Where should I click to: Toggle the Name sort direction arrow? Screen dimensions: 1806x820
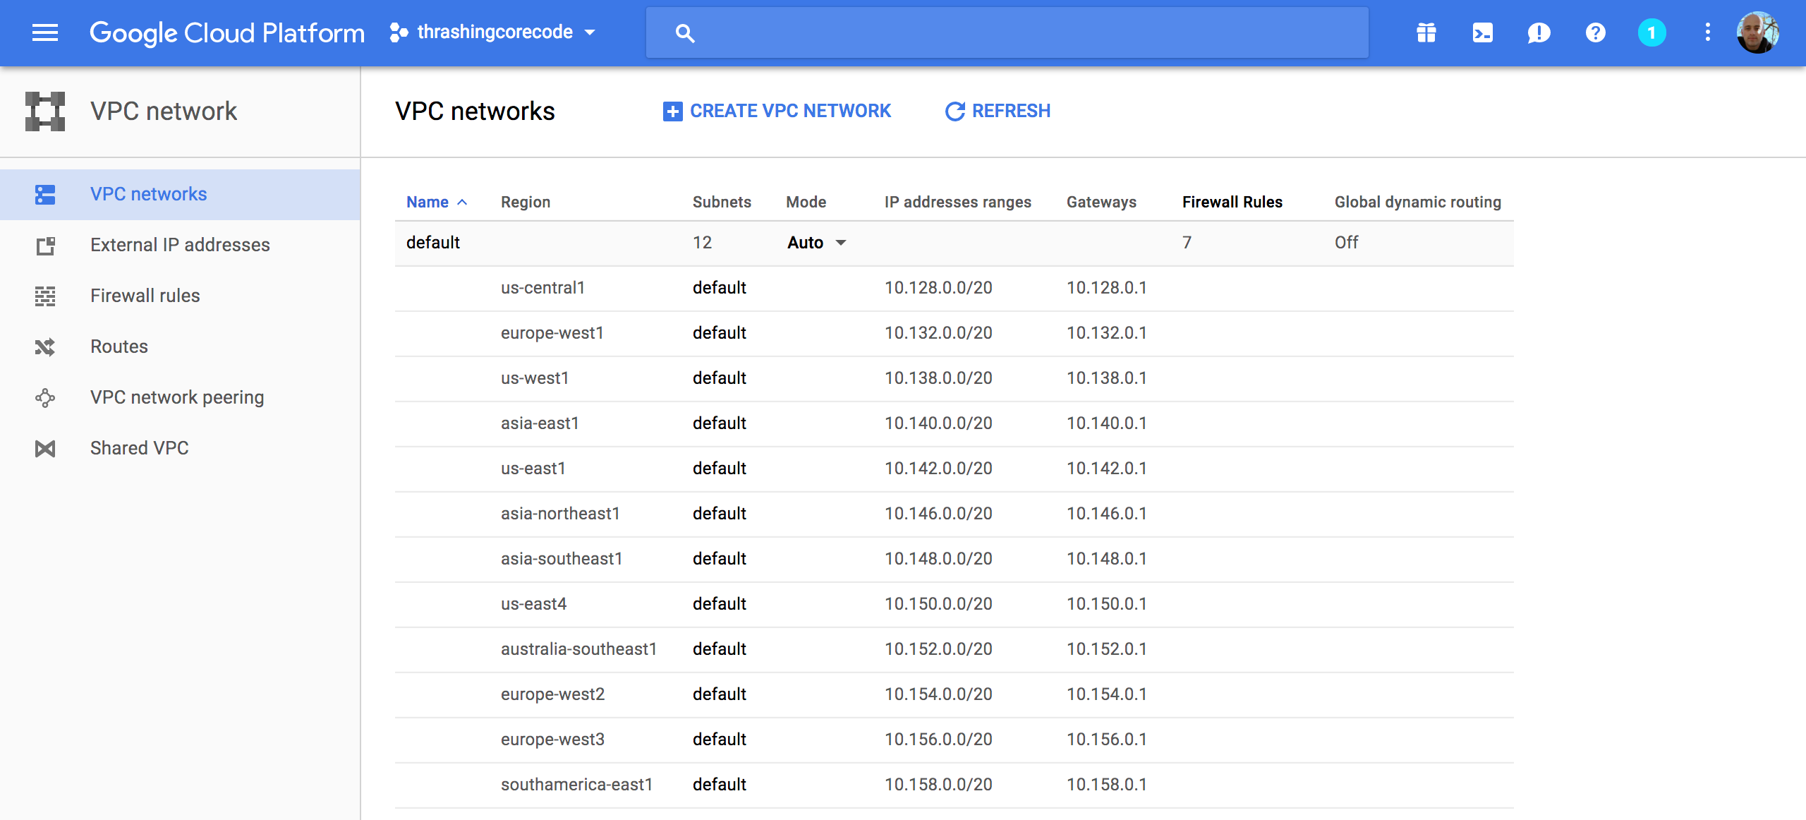[x=462, y=202]
